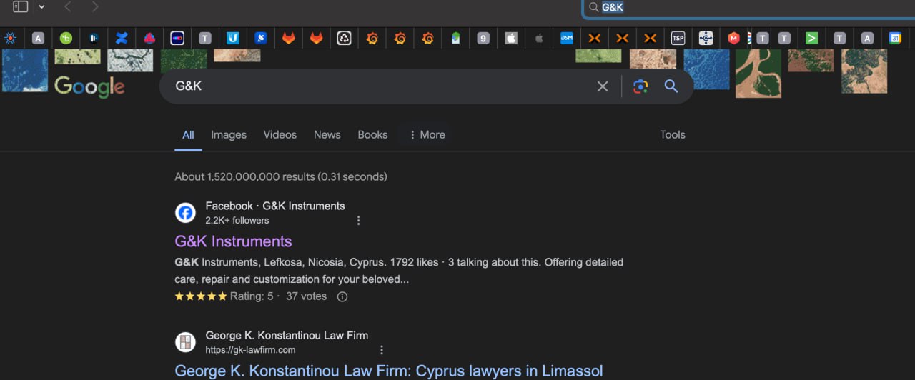Open three-dot menu for Facebook G&K result
This screenshot has width=915, height=380.
click(x=359, y=221)
